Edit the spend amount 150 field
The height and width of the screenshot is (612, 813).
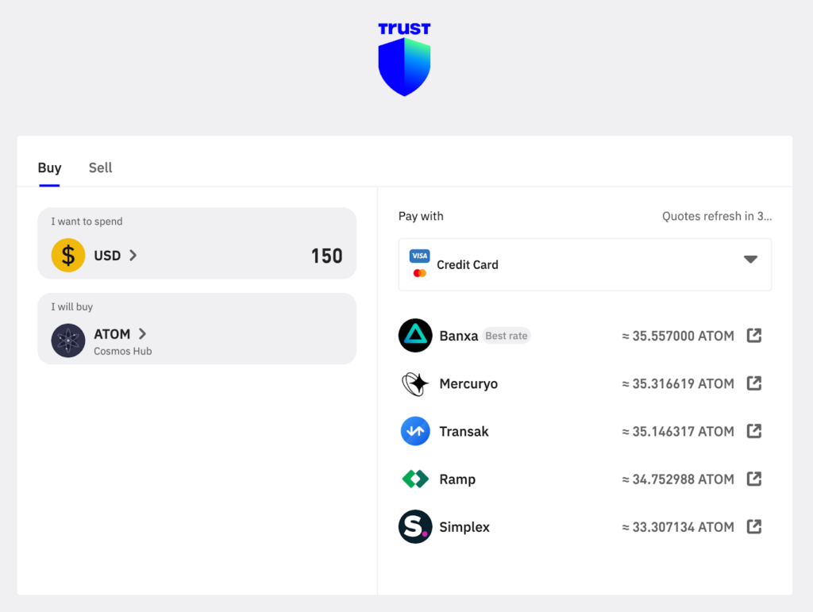pyautogui.click(x=326, y=256)
